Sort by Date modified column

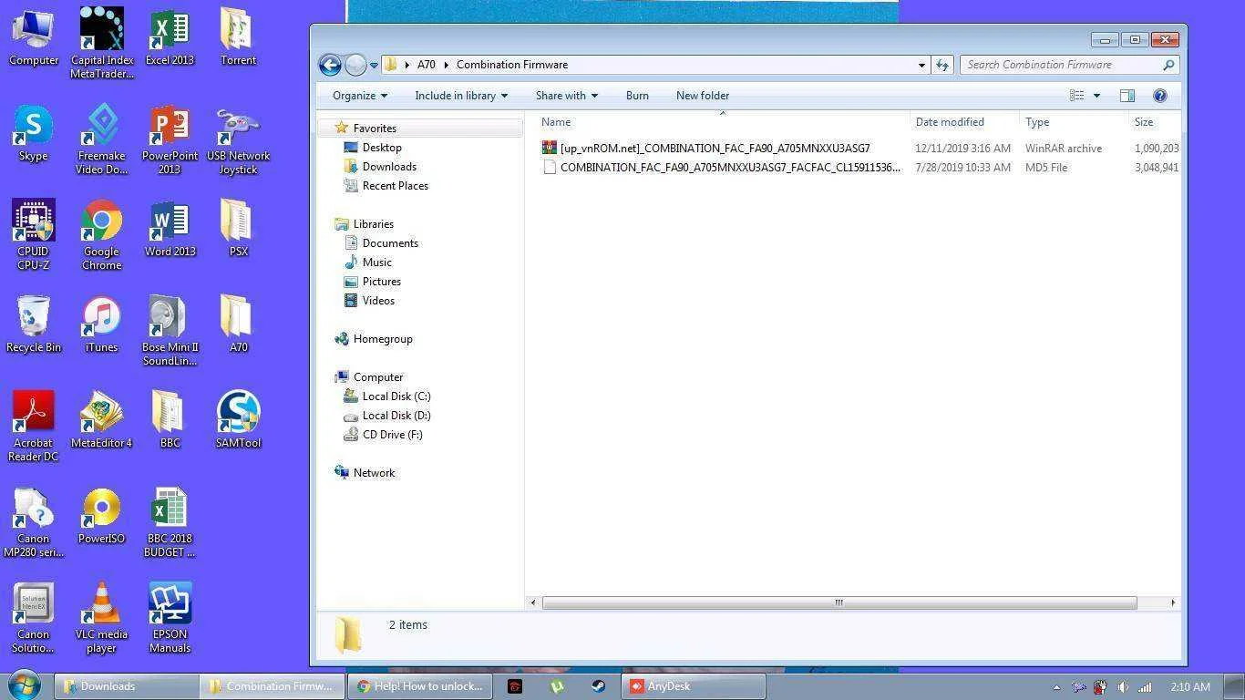[950, 122]
